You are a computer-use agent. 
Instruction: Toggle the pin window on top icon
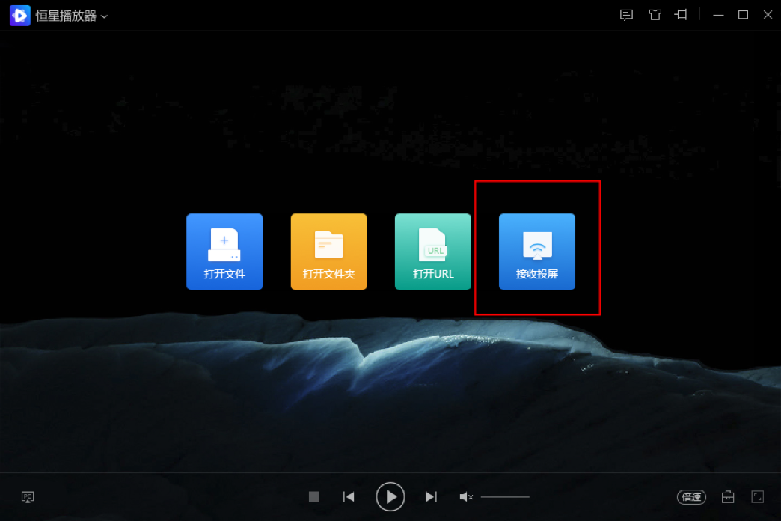tap(681, 15)
